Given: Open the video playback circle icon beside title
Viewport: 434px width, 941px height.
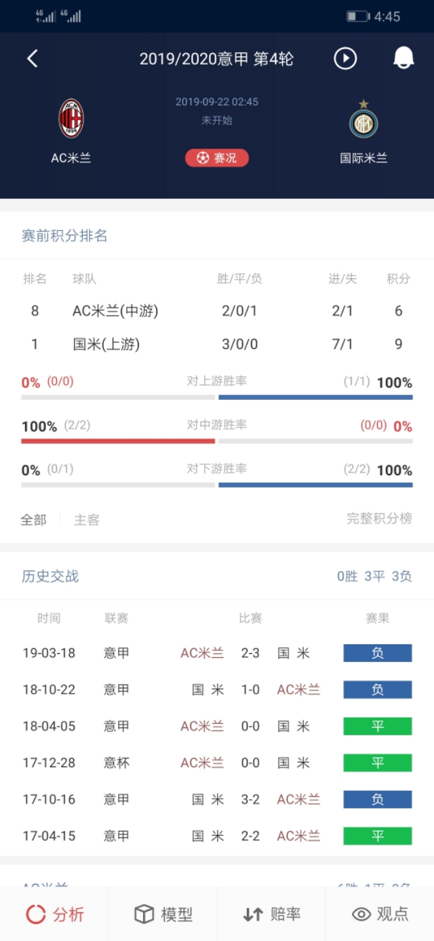Looking at the screenshot, I should 346,58.
